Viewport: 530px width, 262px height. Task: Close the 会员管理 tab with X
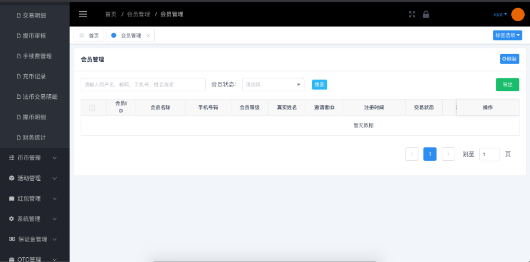pyautogui.click(x=148, y=35)
